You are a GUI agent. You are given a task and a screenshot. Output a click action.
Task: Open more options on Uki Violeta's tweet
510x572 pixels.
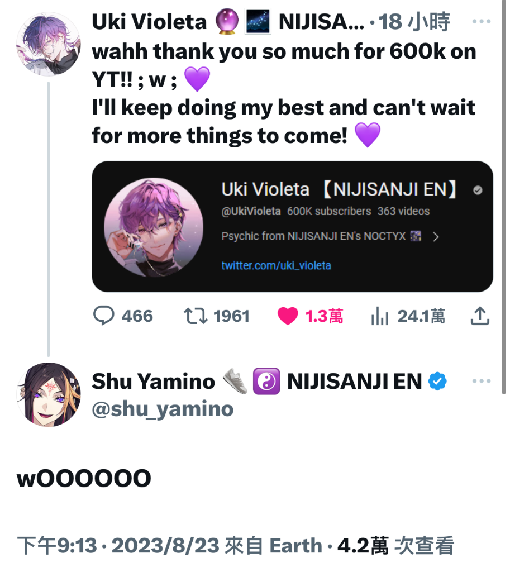[481, 22]
